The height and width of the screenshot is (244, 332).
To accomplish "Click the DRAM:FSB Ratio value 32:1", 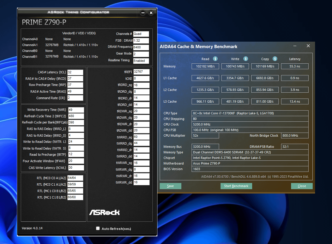I will 295,147.
